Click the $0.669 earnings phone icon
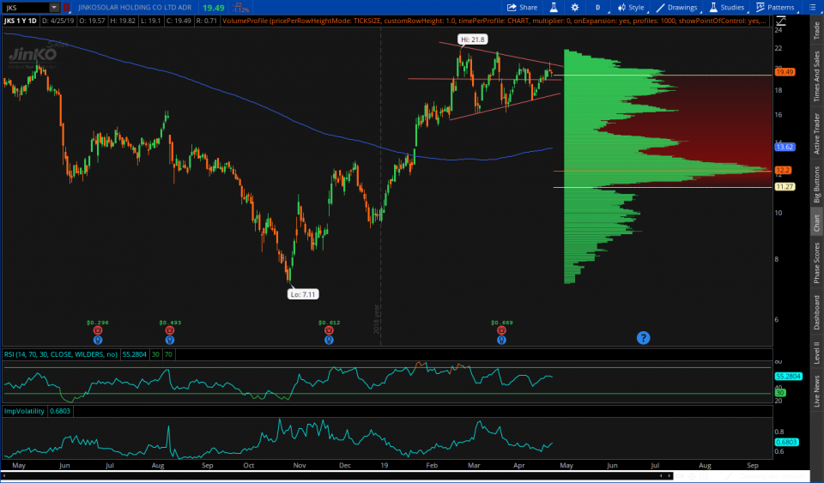Viewport: 824px width, 483px height. [501, 330]
